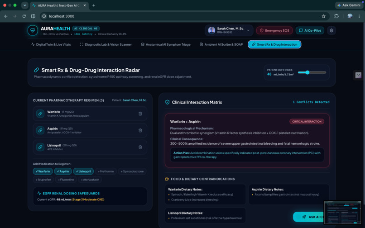This screenshot has height=228, width=365.
Task: Open the browser extensions puzzle icon
Action: click(x=336, y=16)
